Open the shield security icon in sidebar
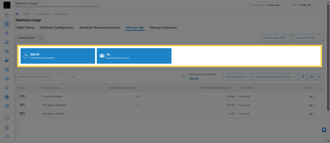This screenshot has height=143, width=330. pyautogui.click(x=7, y=33)
